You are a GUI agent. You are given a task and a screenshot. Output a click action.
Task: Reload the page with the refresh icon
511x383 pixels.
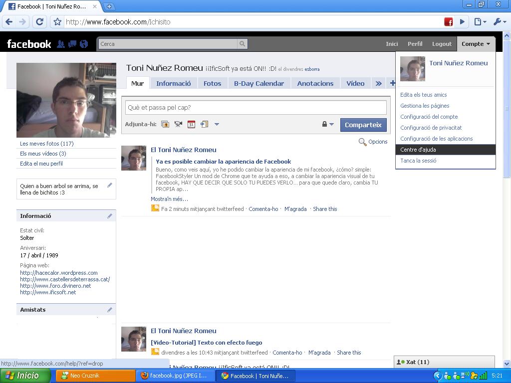(x=40, y=22)
